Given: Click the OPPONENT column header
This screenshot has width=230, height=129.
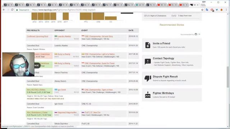Looking at the screenshot, I should 59,30.
